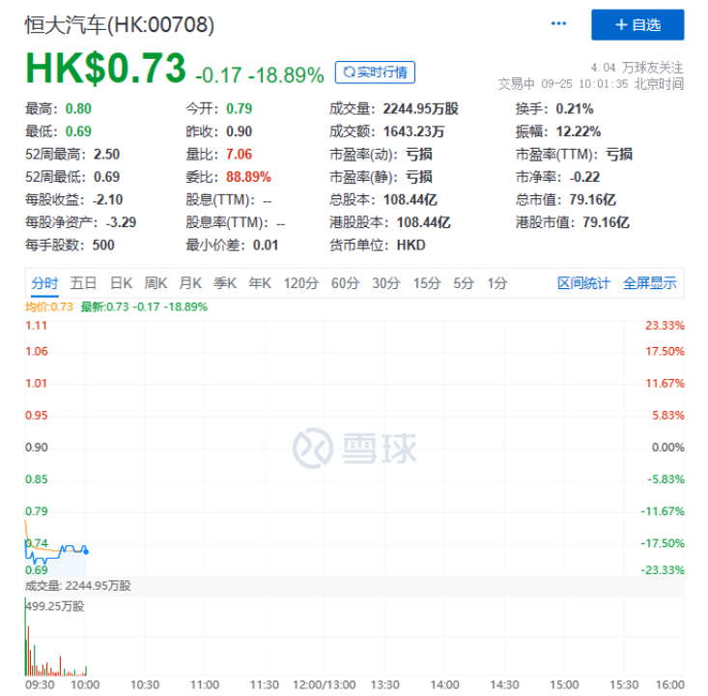Click the 每股收益 value -2.10
This screenshot has height=696, width=708.
(x=107, y=199)
